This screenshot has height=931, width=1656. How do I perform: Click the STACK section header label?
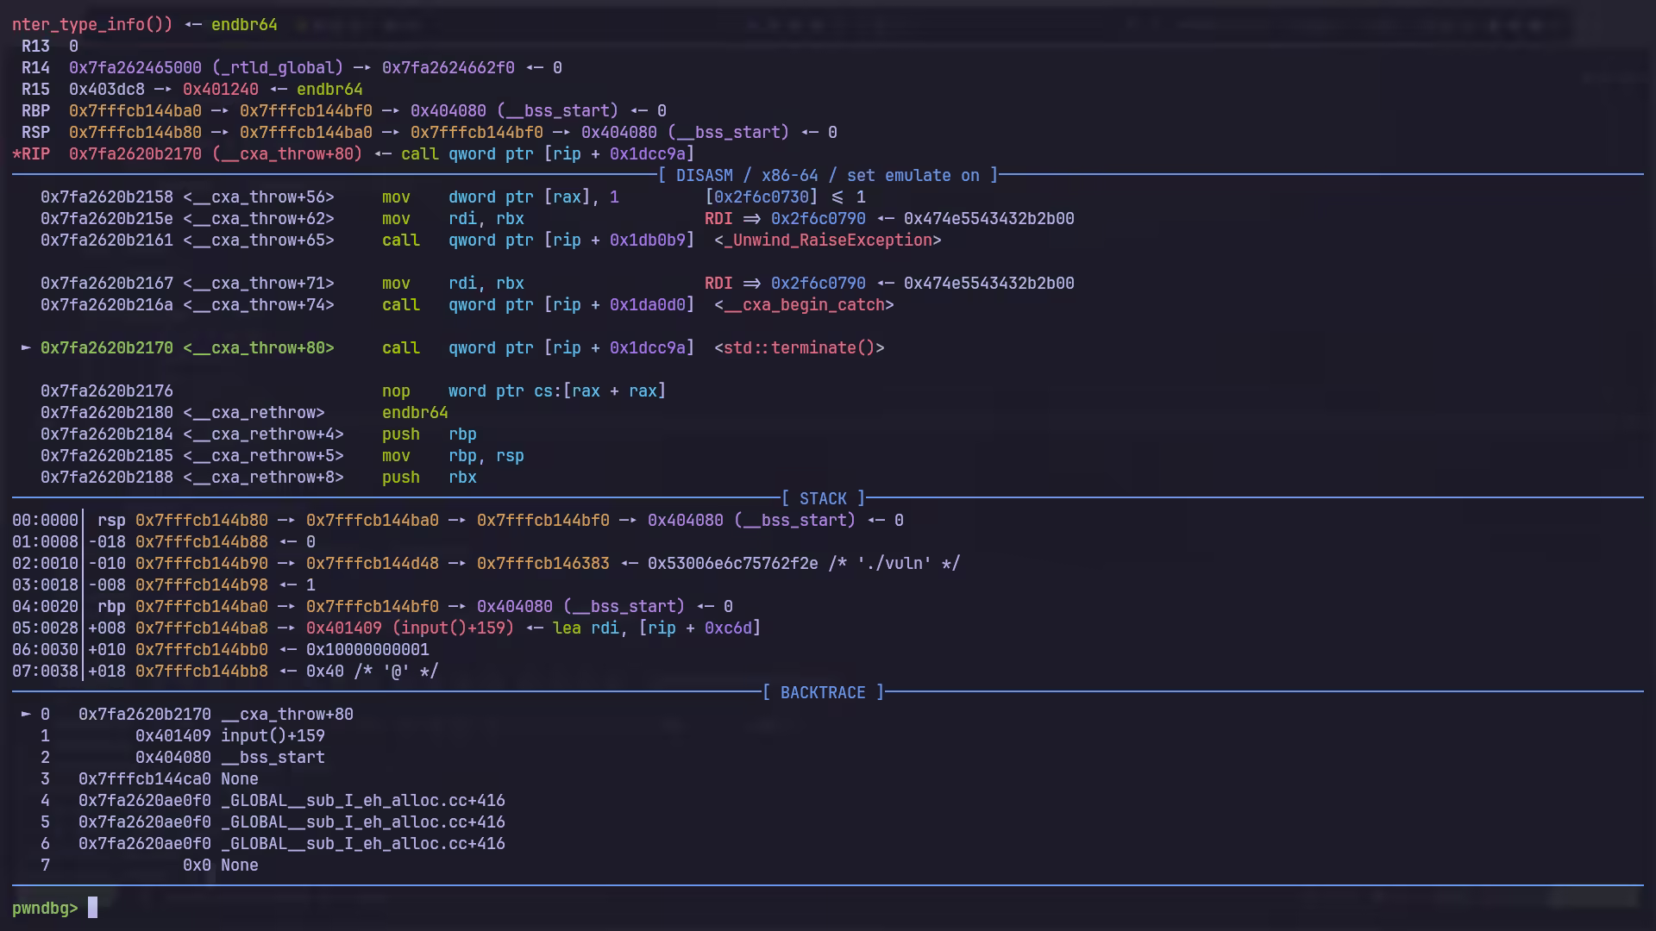(x=823, y=499)
